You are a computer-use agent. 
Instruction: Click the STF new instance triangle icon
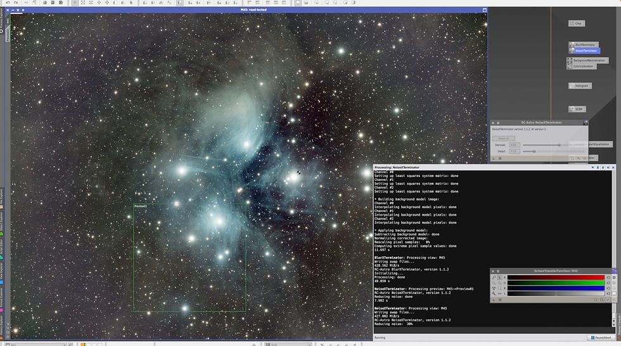[x=494, y=300]
